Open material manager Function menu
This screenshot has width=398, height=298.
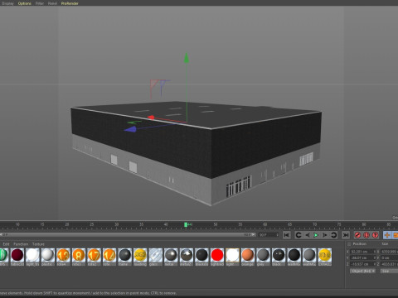21,244
